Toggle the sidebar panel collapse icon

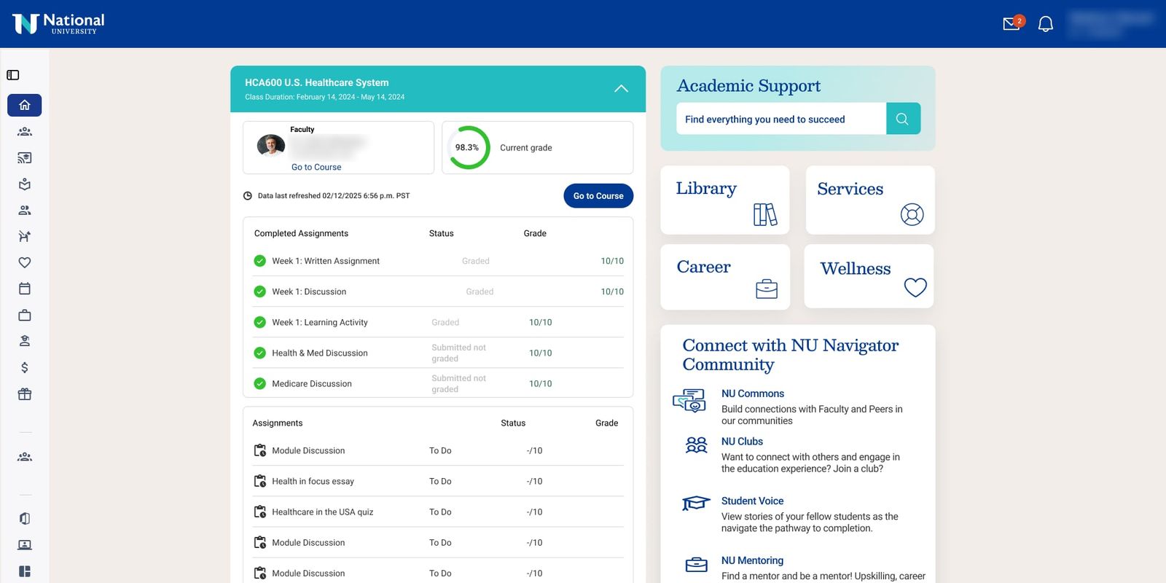(x=13, y=75)
